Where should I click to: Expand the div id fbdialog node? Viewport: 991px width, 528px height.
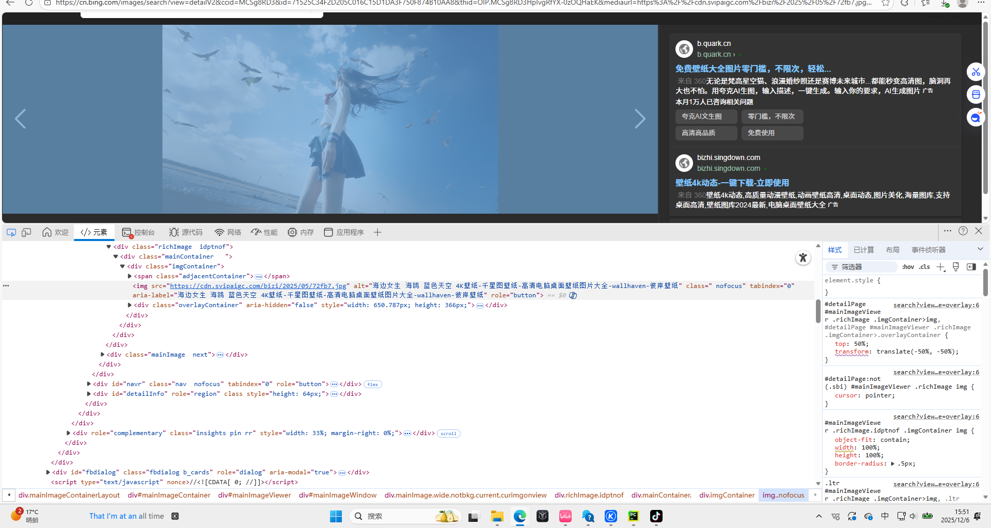(x=48, y=472)
